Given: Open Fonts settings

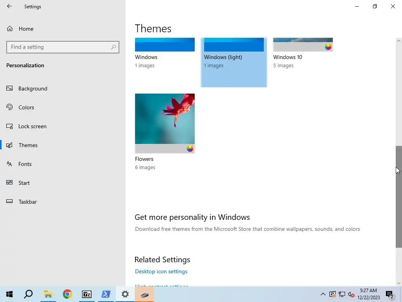Looking at the screenshot, I should (x=63, y=164).
